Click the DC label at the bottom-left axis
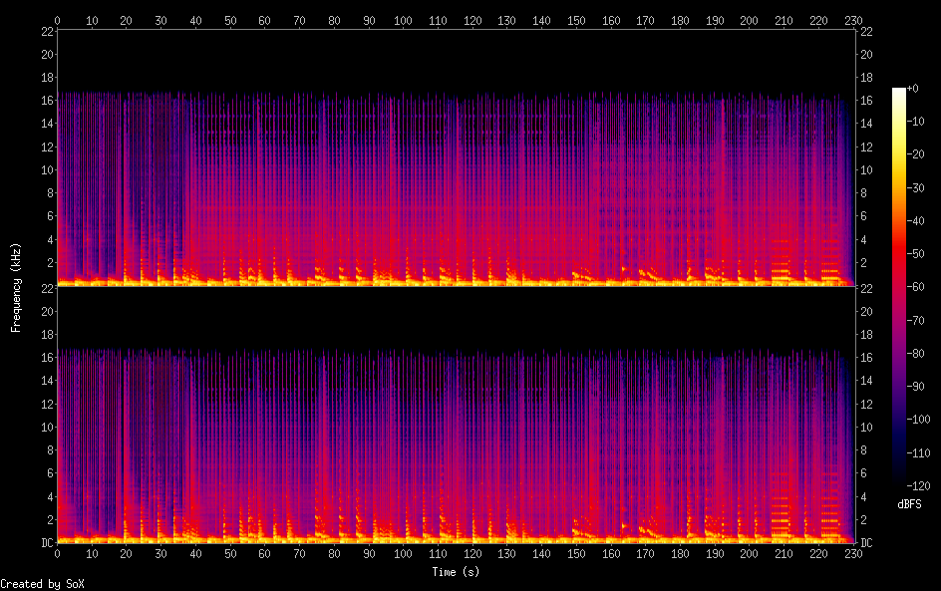The width and height of the screenshot is (941, 591). click(x=46, y=542)
